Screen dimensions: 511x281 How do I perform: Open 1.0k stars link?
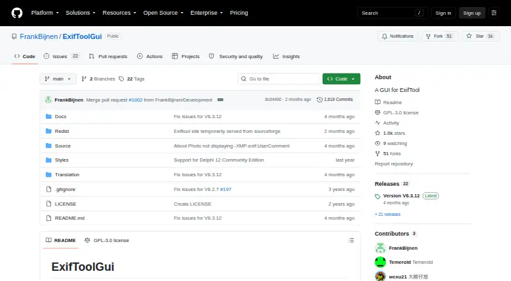coord(390,133)
